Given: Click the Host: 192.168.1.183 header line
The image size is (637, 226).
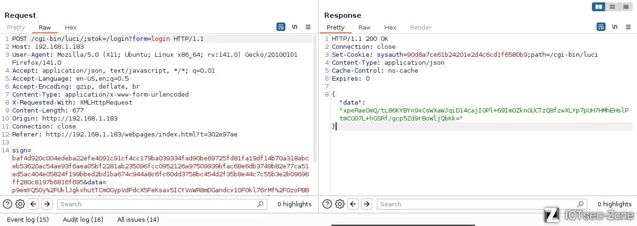Looking at the screenshot, I should click(48, 47).
